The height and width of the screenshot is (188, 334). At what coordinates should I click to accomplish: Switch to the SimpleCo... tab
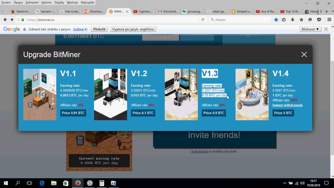tap(242, 11)
